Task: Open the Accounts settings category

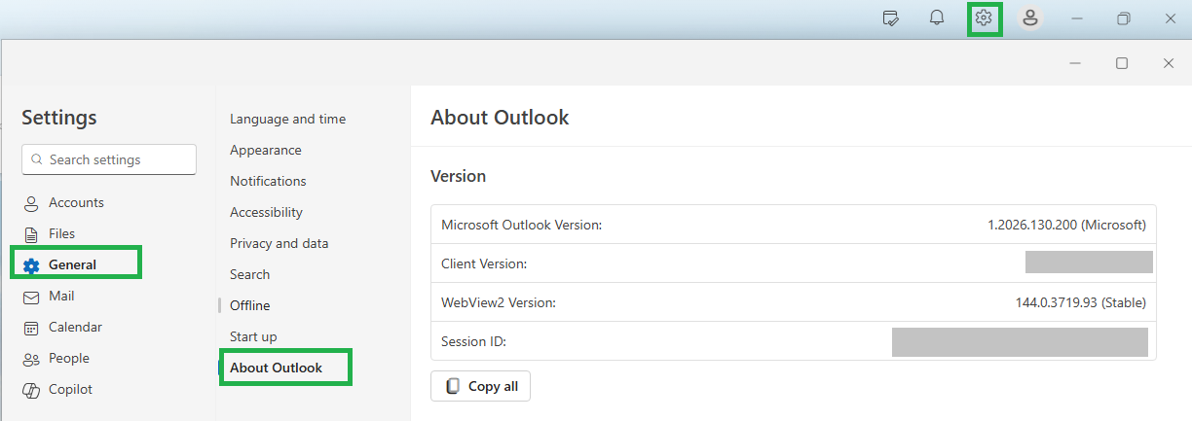Action: point(76,202)
